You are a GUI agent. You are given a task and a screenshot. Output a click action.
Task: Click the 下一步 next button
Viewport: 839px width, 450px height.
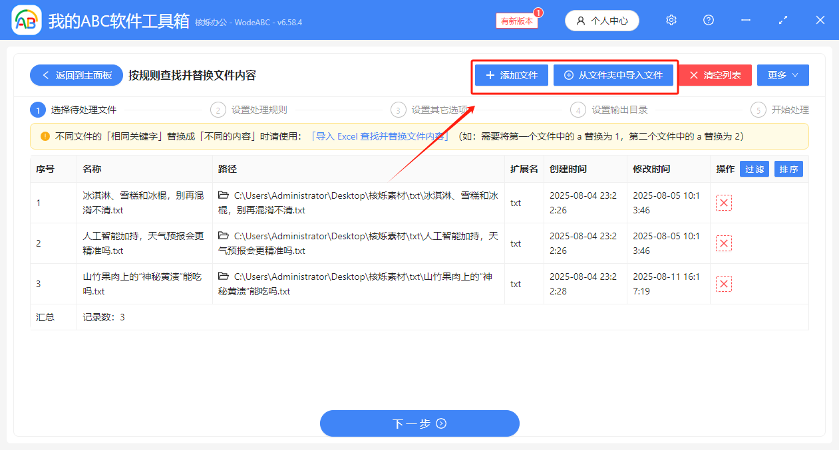[x=419, y=423]
